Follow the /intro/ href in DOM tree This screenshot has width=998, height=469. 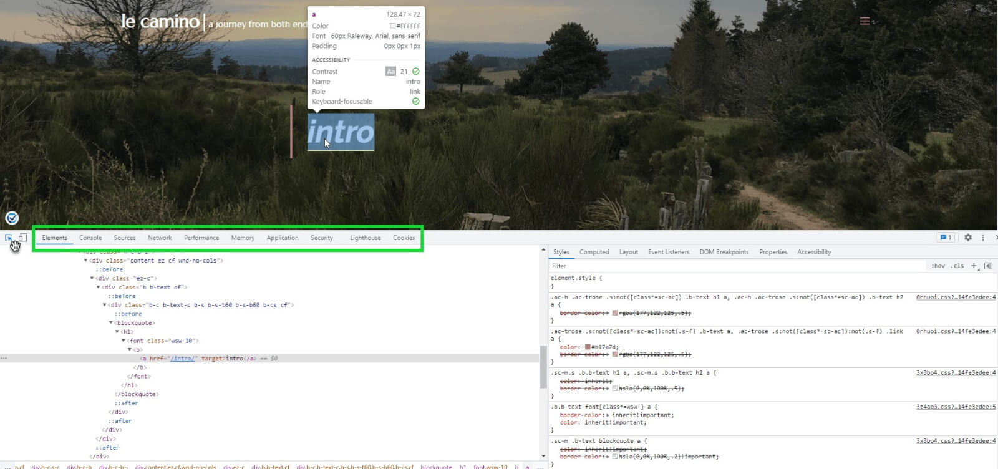(184, 359)
